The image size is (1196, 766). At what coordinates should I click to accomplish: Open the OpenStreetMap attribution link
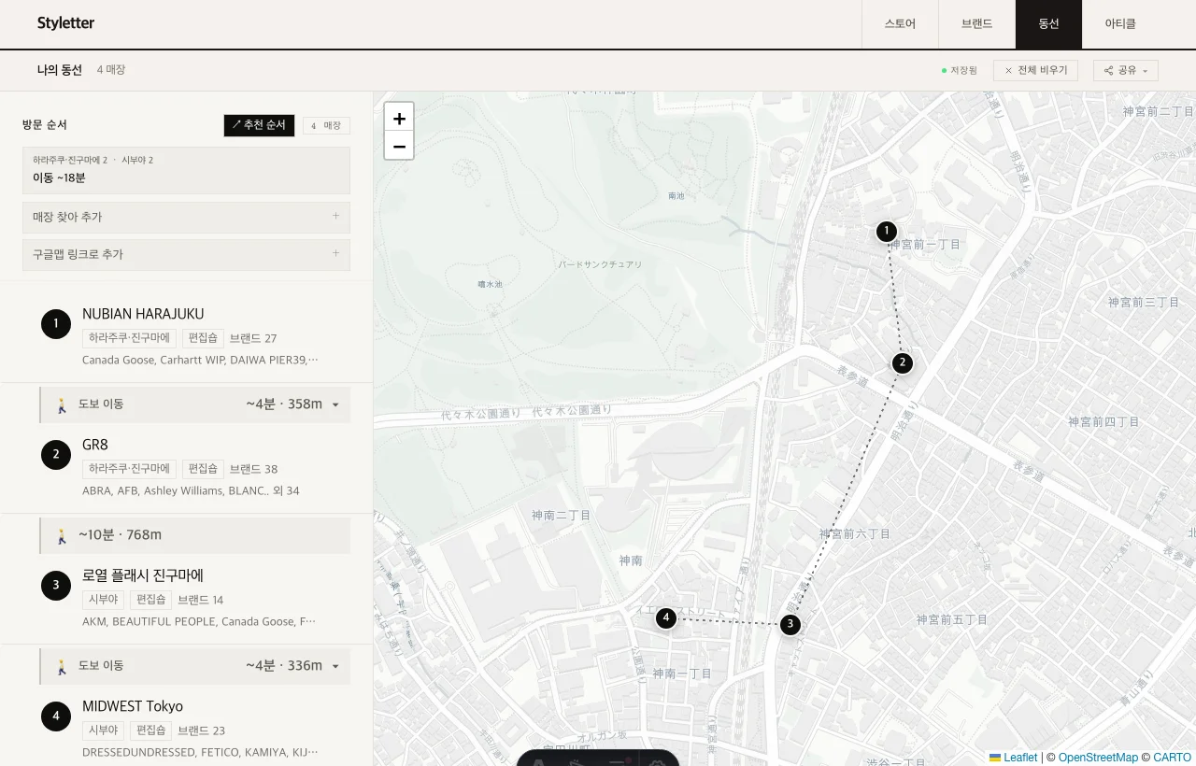[x=1098, y=758]
